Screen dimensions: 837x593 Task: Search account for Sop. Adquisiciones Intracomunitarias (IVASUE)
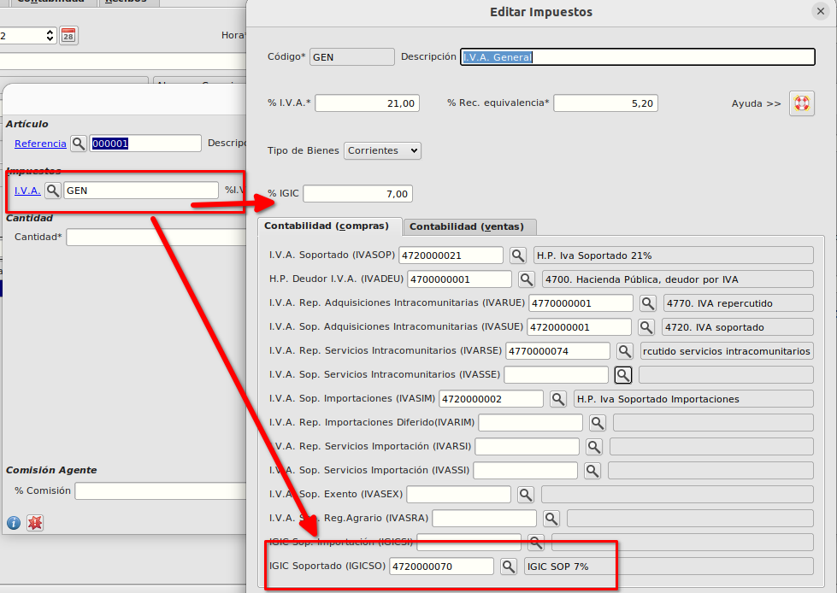tap(646, 327)
